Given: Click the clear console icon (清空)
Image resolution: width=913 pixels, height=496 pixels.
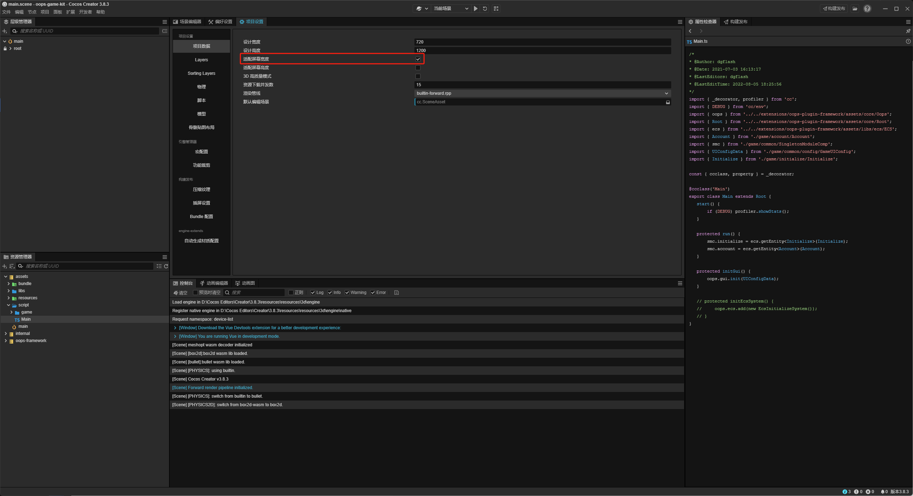Looking at the screenshot, I should (180, 293).
